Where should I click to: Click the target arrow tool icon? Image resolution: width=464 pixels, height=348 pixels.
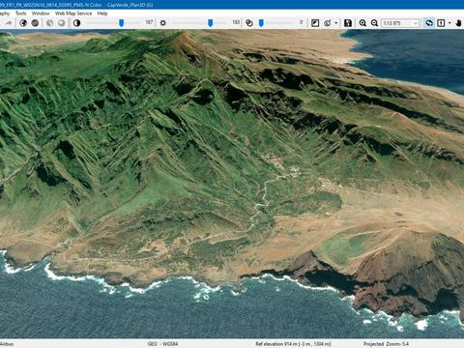tap(328, 23)
